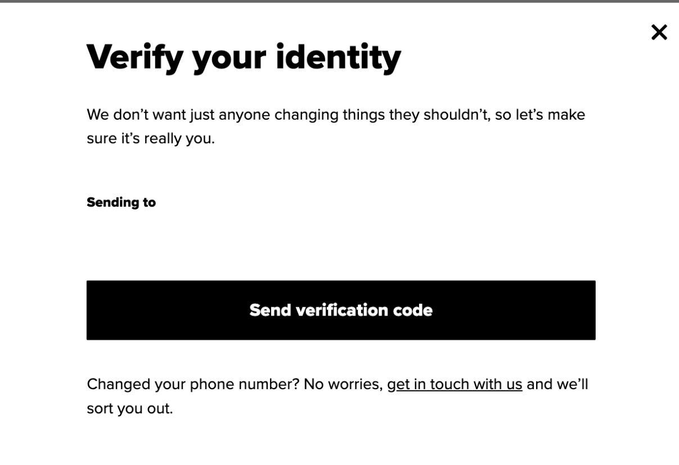The width and height of the screenshot is (679, 465).
Task: Click the 'Sending to' label
Action: pyautogui.click(x=121, y=202)
